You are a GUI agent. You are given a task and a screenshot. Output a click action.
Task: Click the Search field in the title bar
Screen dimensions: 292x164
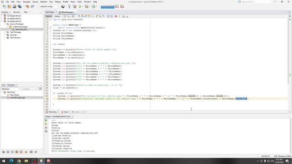point(256,2)
